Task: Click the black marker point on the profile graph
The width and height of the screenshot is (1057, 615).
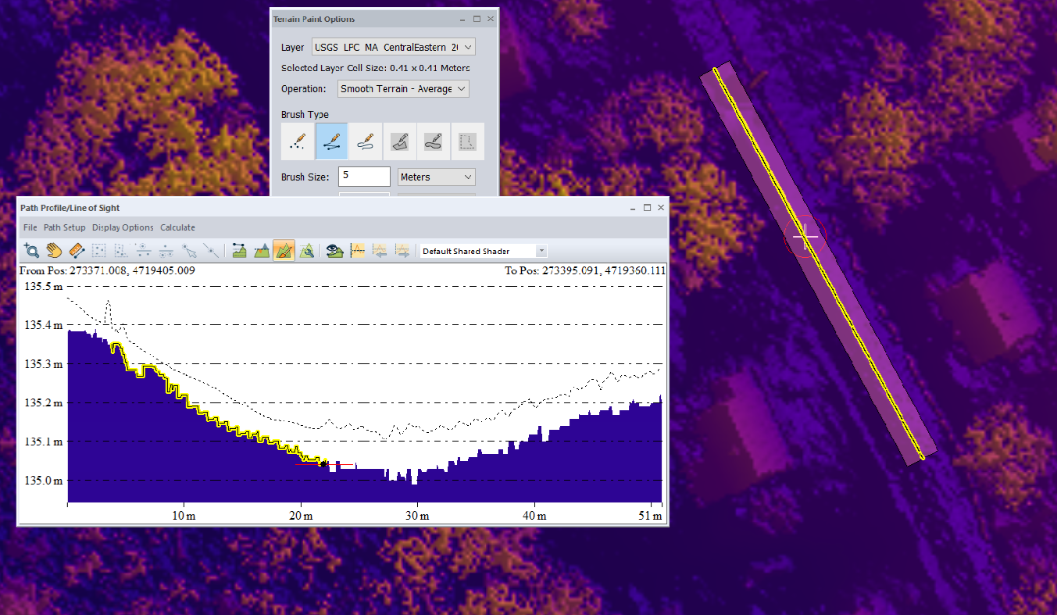Action: (323, 463)
